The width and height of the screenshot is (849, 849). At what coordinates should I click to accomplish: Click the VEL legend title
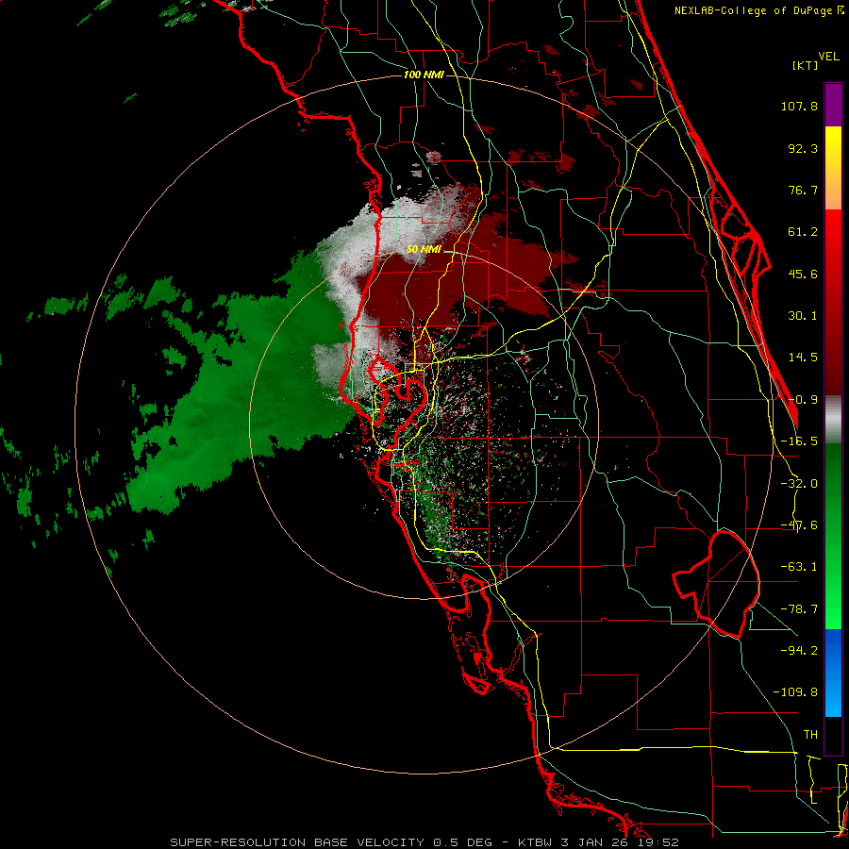pyautogui.click(x=828, y=57)
